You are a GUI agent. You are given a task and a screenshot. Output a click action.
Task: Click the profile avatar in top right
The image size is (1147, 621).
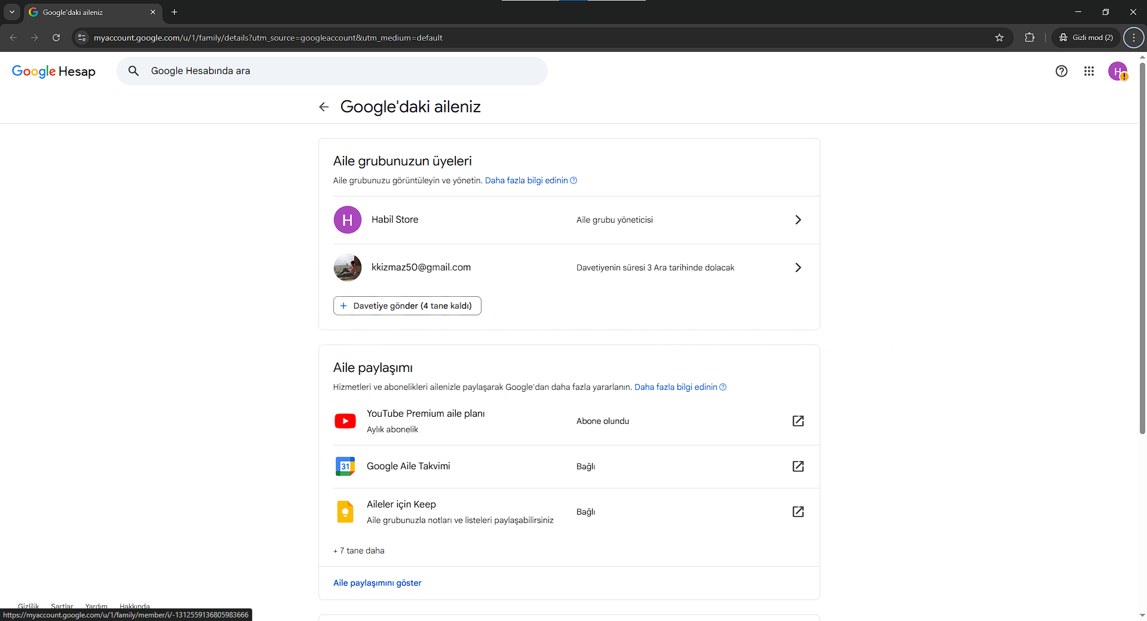pyautogui.click(x=1117, y=71)
